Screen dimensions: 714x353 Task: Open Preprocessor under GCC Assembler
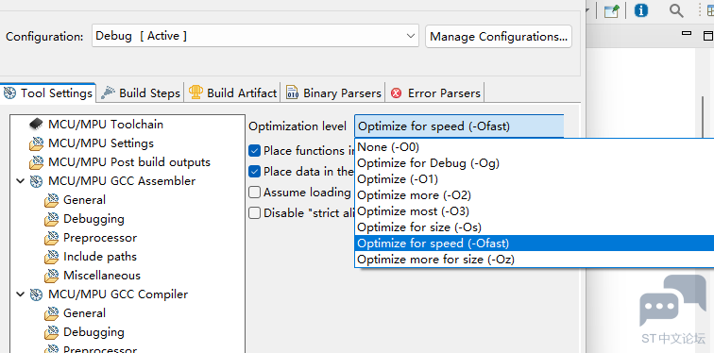(100, 238)
